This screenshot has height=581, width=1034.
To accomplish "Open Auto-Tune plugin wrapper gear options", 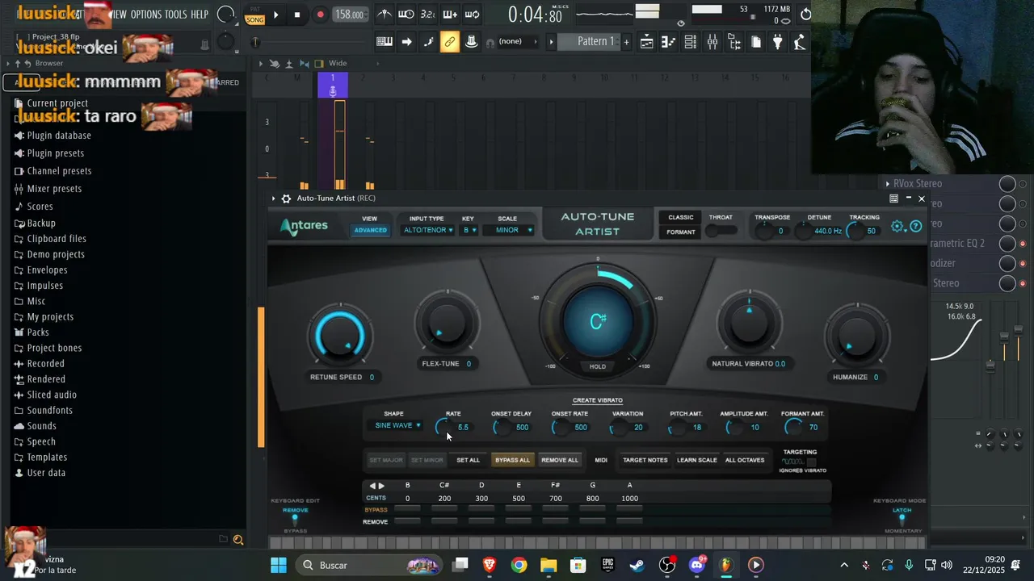I will click(286, 199).
